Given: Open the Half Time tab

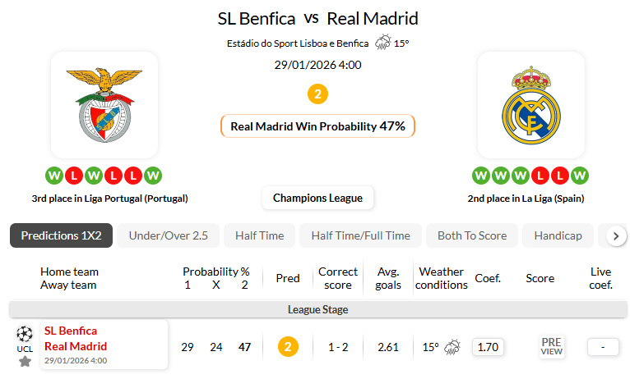Looking at the screenshot, I should (259, 235).
